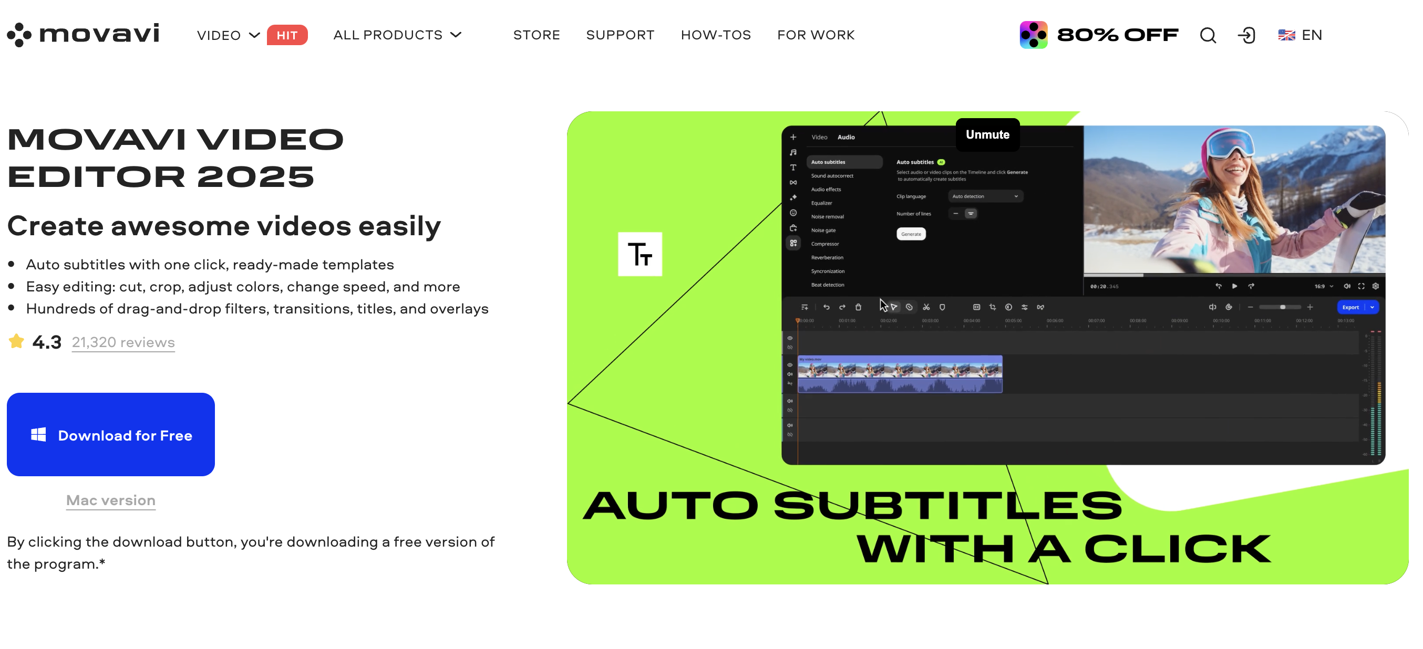
Task: Open the 21,320 reviews link
Action: point(123,343)
